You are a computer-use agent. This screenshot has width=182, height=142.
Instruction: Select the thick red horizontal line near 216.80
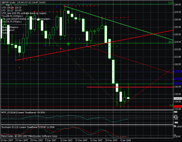coord(130,87)
